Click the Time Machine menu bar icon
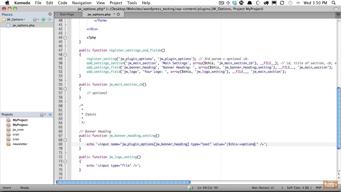 tap(290, 3)
